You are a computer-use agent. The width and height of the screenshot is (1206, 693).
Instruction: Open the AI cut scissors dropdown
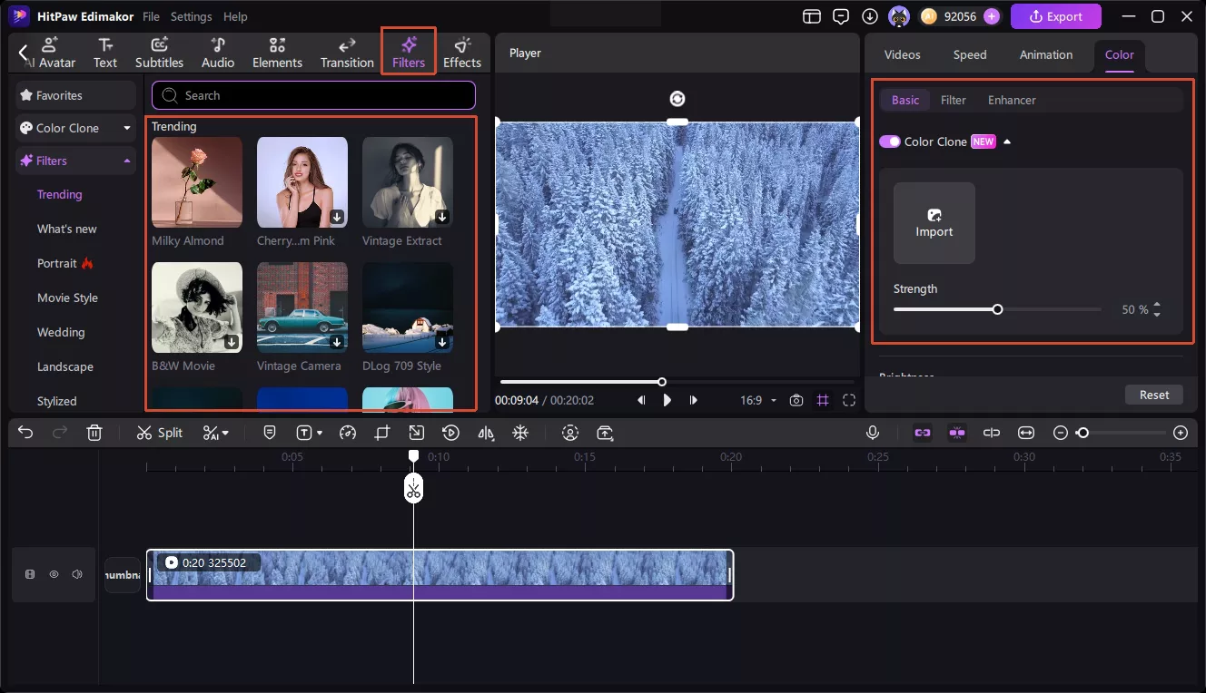point(216,433)
